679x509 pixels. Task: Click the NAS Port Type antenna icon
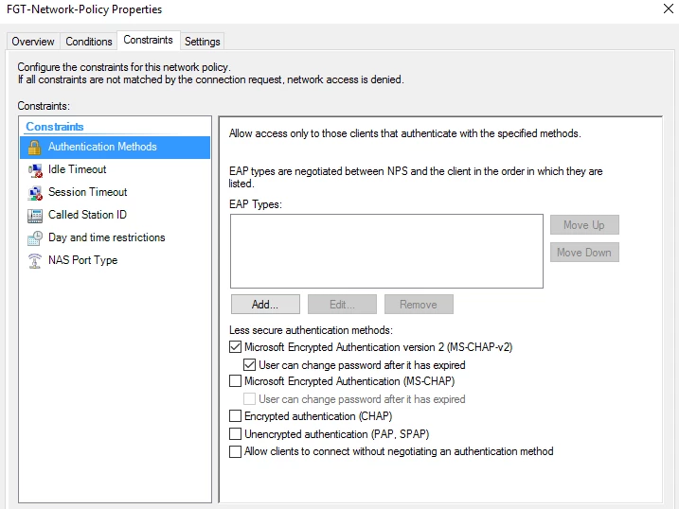pos(35,261)
